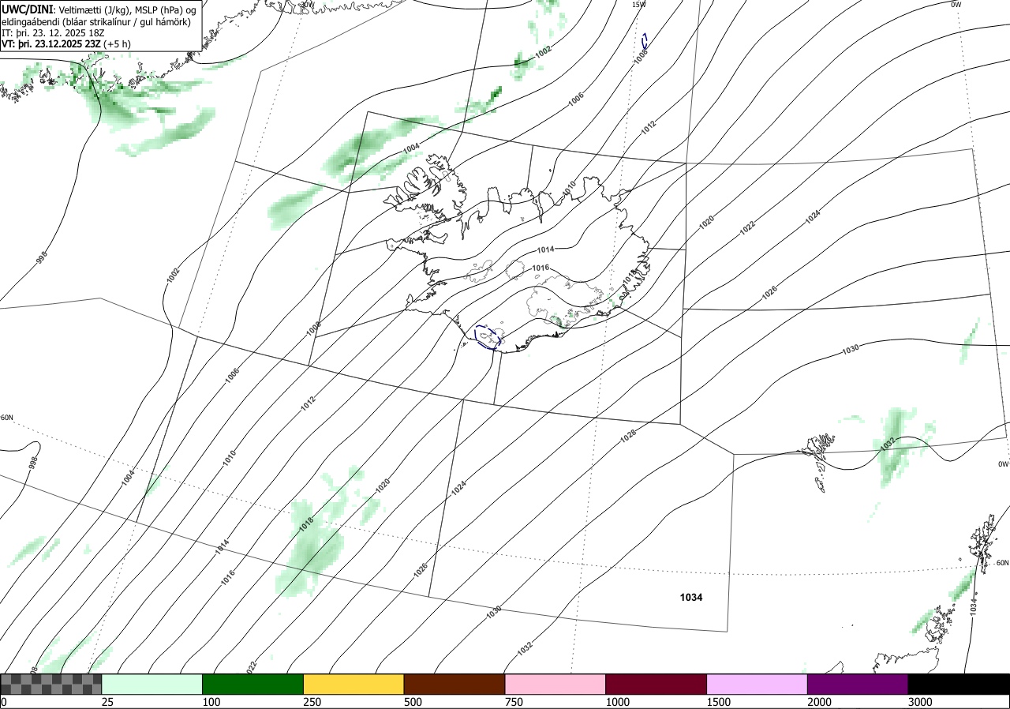Screen dimensions: 1010x709
Task: Click the legend value "1000"
Action: tap(618, 702)
